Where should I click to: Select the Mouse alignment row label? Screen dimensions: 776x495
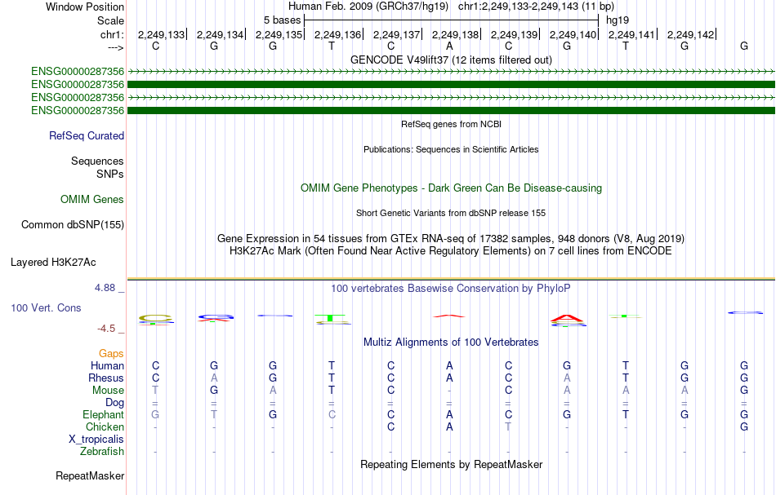[x=108, y=391]
